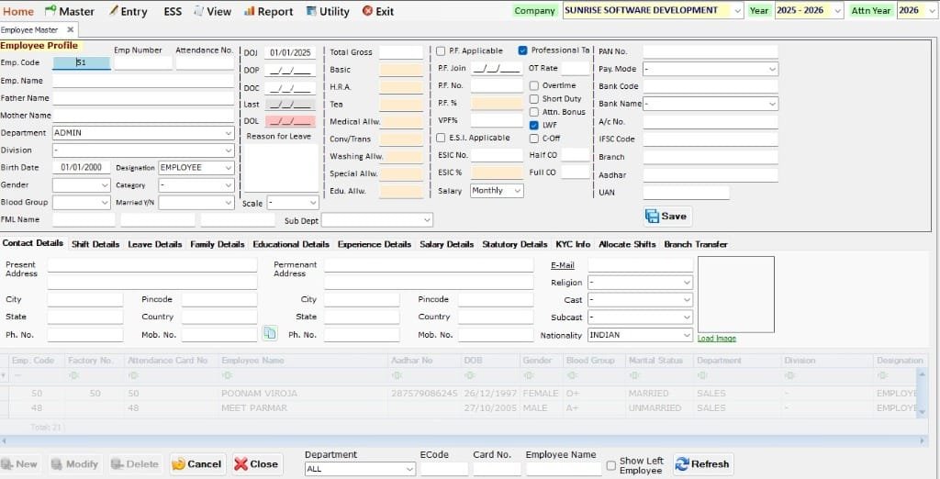Open the Utility menu

point(328,11)
